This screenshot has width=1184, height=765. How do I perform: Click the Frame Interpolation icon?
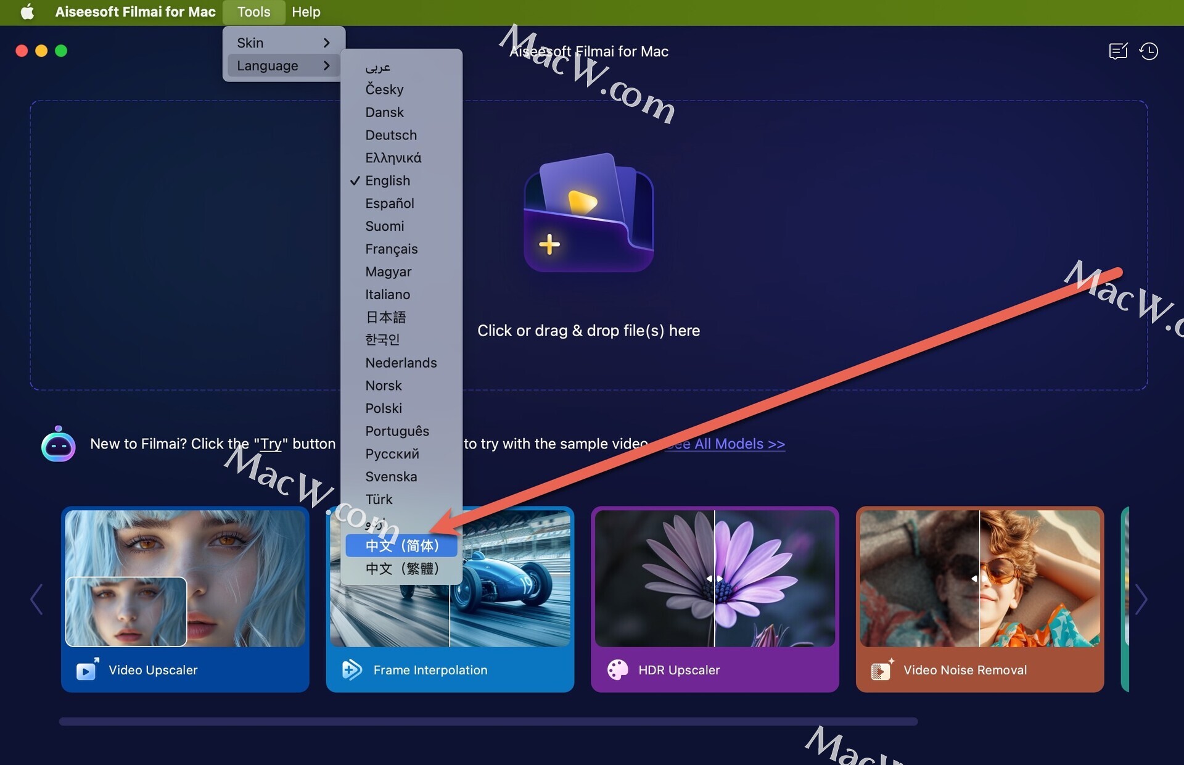pos(351,669)
